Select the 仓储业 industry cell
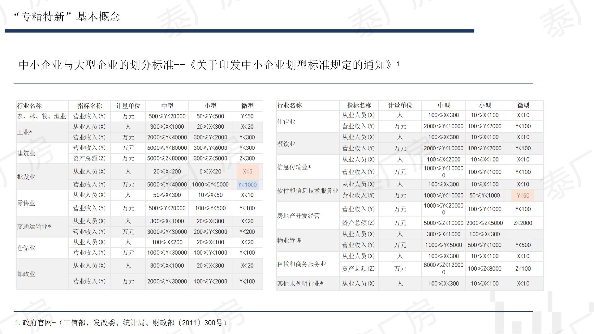Image resolution: width=594 pixels, height=334 pixels. pos(42,247)
